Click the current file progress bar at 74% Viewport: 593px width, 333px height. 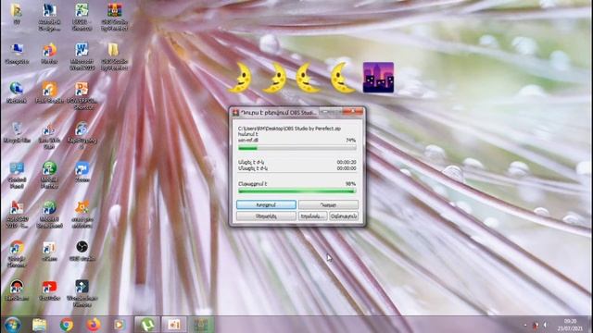(x=296, y=148)
